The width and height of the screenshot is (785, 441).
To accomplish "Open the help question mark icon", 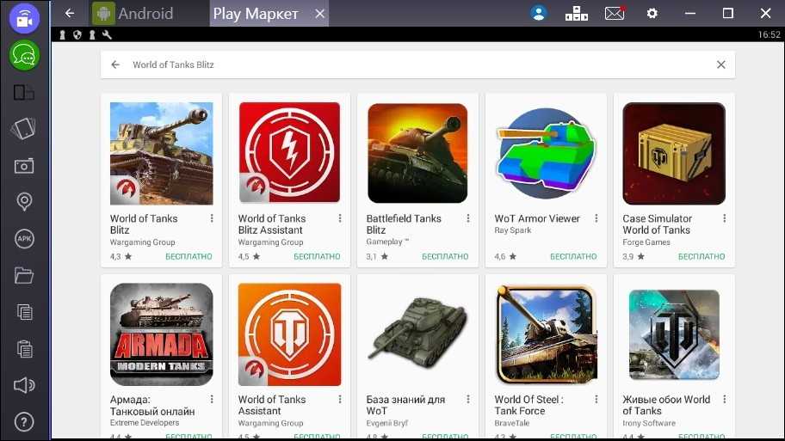I will click(x=24, y=422).
